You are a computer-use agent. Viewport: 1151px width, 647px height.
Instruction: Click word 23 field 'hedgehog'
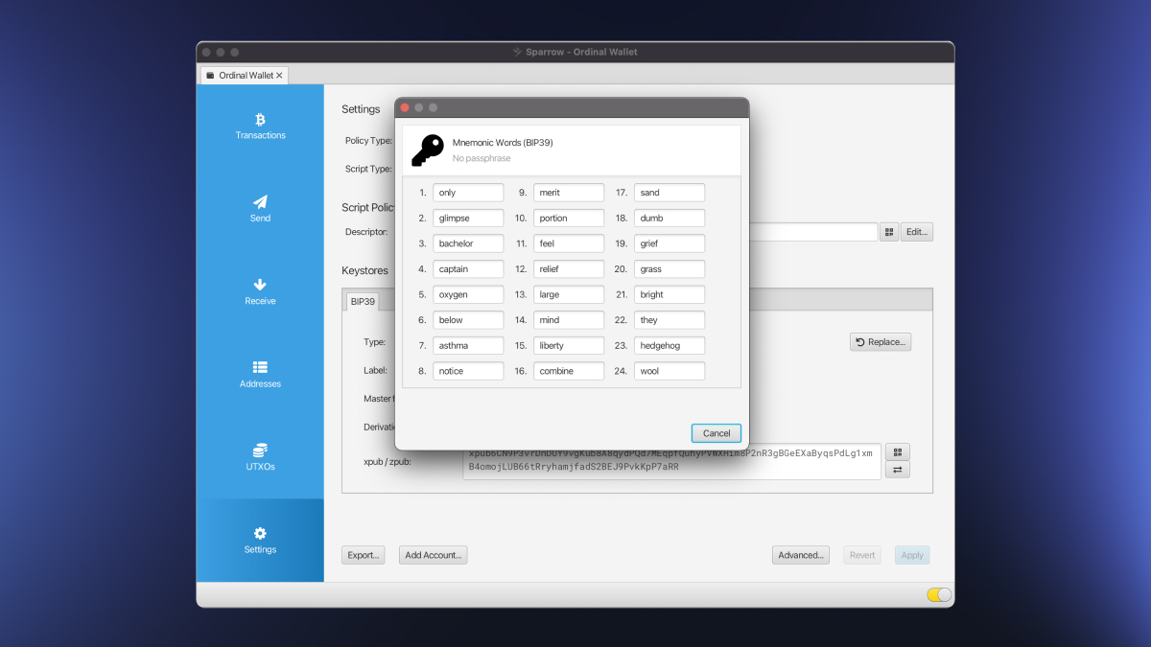669,345
